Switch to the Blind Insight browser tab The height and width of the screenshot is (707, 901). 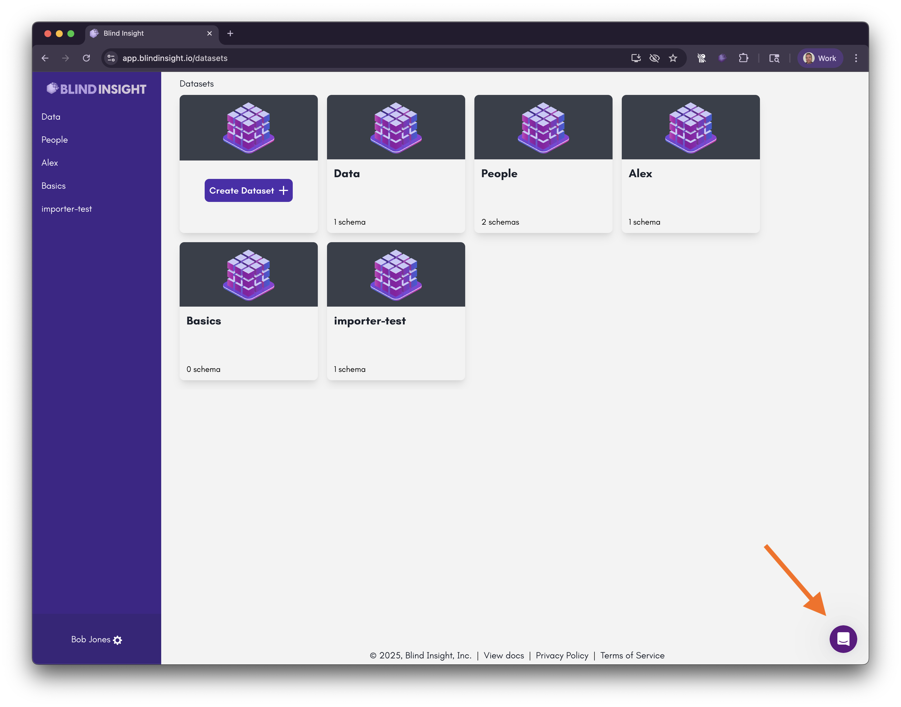point(152,33)
